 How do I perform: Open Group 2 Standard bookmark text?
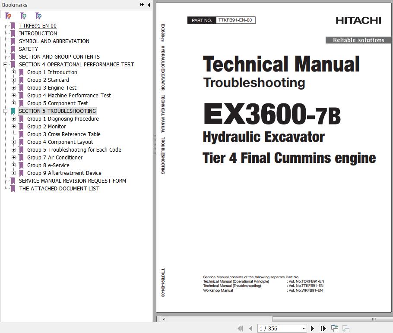pos(48,80)
